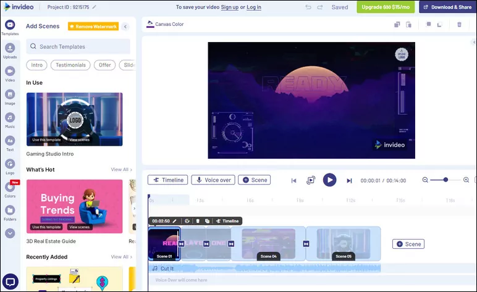
Task: Edit scene duration 00:02:50 pencil
Action: [x=175, y=221]
